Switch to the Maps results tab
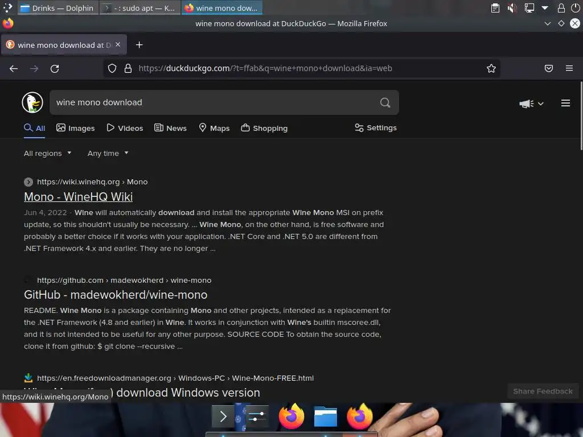 tap(214, 128)
